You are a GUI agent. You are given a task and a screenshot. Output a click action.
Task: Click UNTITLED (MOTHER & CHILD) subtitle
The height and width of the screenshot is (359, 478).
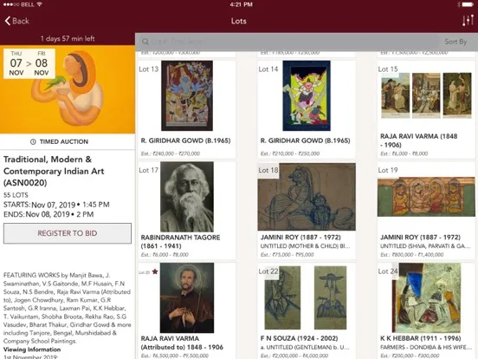pyautogui.click(x=305, y=246)
